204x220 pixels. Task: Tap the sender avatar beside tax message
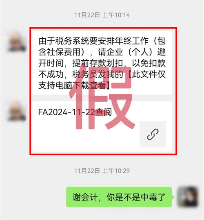[x=17, y=42]
